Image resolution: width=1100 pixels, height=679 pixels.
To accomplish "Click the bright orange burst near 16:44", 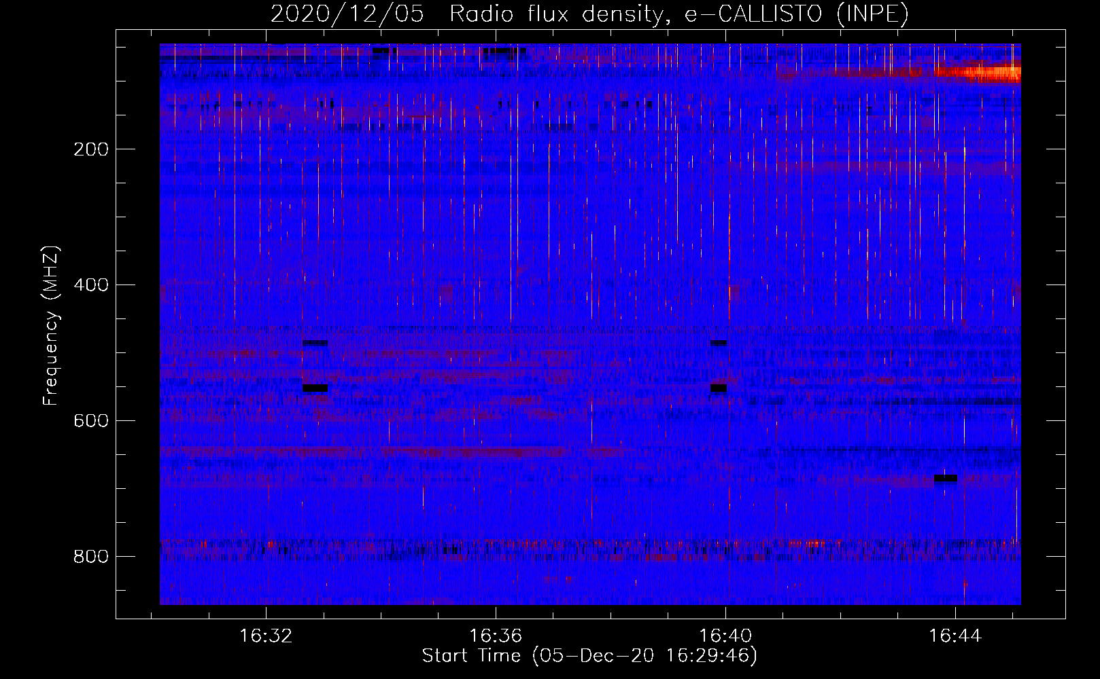I will [979, 73].
